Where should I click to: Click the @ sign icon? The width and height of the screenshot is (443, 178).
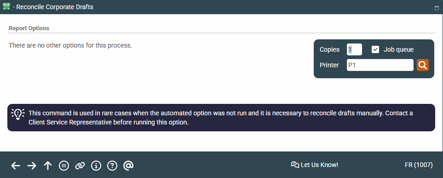tap(128, 166)
